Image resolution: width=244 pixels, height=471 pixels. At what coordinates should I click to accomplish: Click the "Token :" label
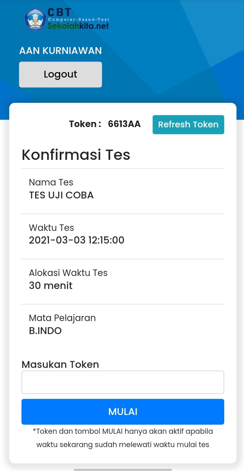tap(85, 124)
